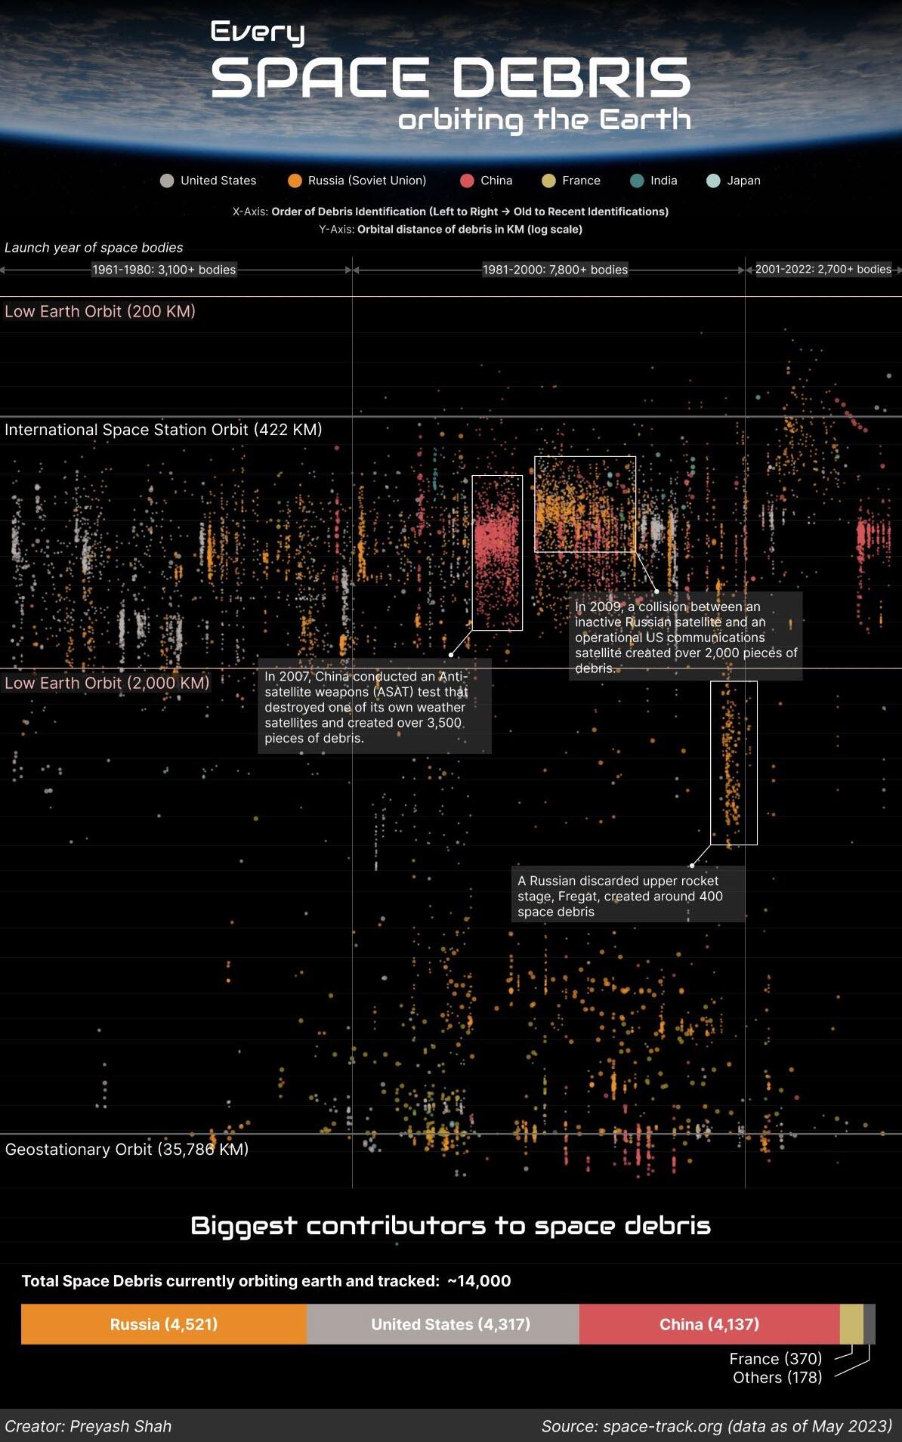
Task: Click the France legend dot
Action: (548, 181)
